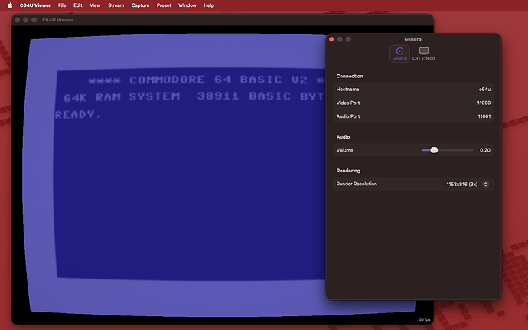This screenshot has height=330, width=528.
Task: Click the Connection section heading
Action: click(x=350, y=76)
